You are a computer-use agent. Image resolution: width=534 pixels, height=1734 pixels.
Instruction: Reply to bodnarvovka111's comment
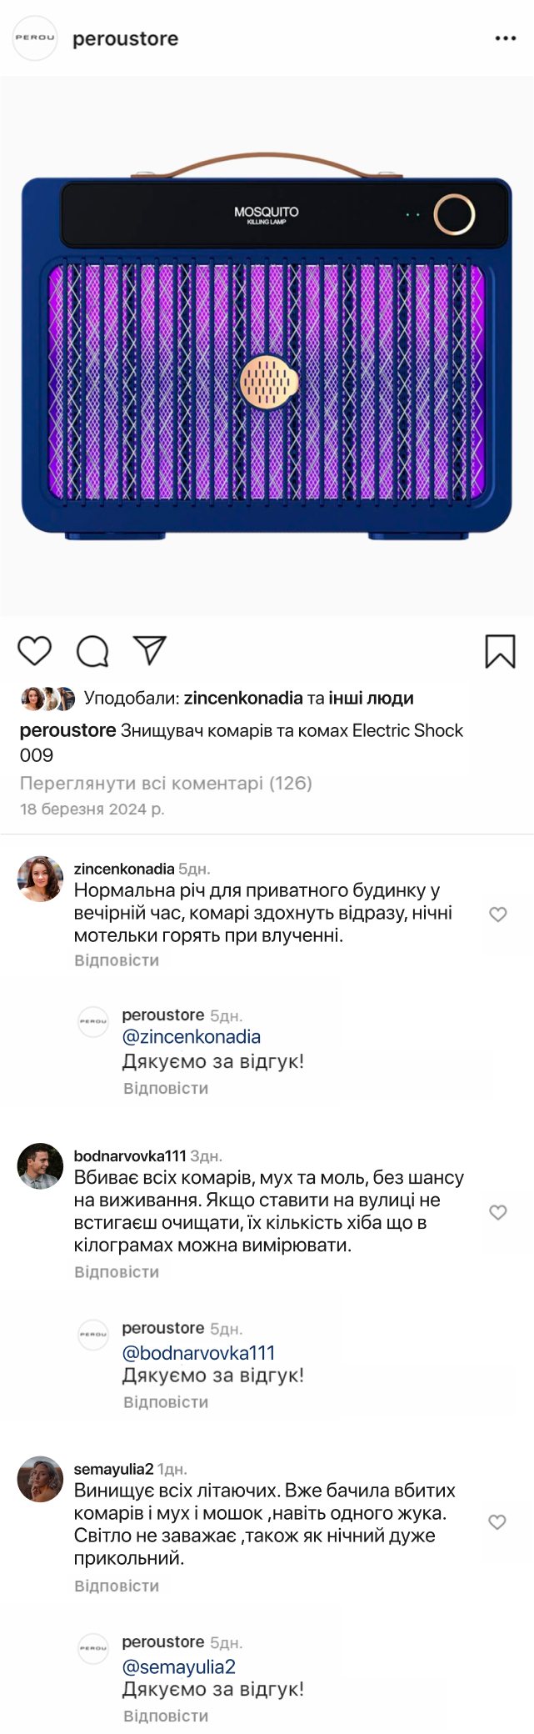(117, 1272)
